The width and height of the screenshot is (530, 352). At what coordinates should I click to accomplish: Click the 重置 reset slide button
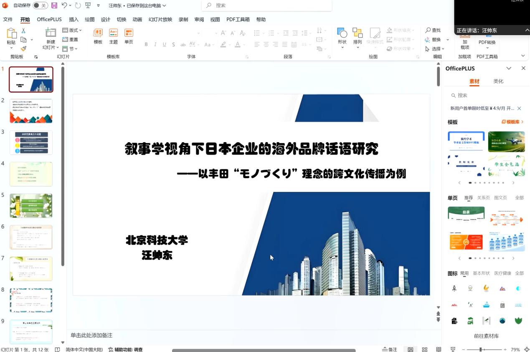[70, 39]
